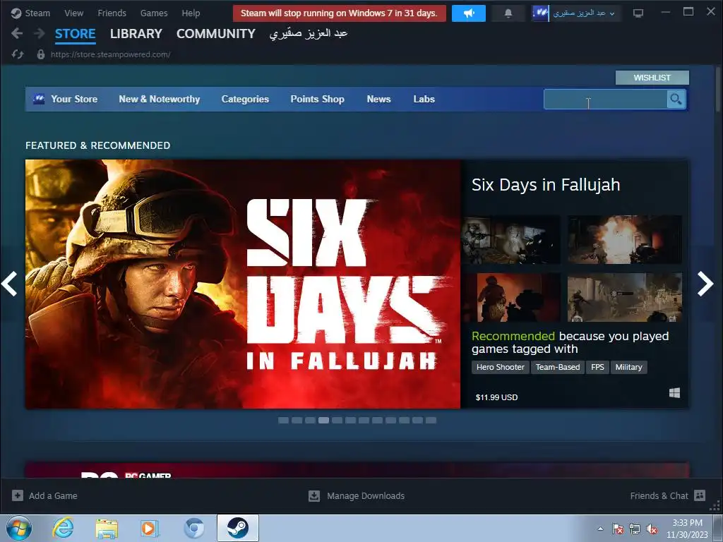Click the Hero Shooter tag
This screenshot has width=723, height=542.
(x=501, y=367)
